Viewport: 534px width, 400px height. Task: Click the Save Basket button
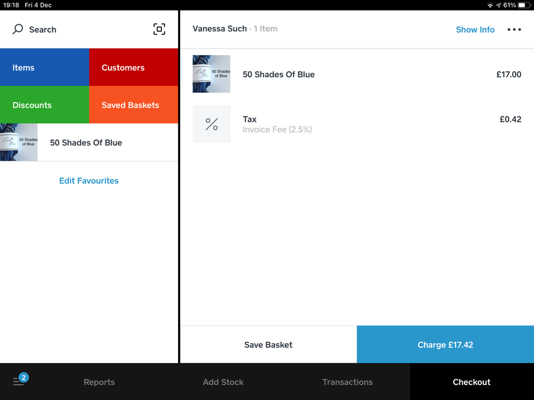268,344
